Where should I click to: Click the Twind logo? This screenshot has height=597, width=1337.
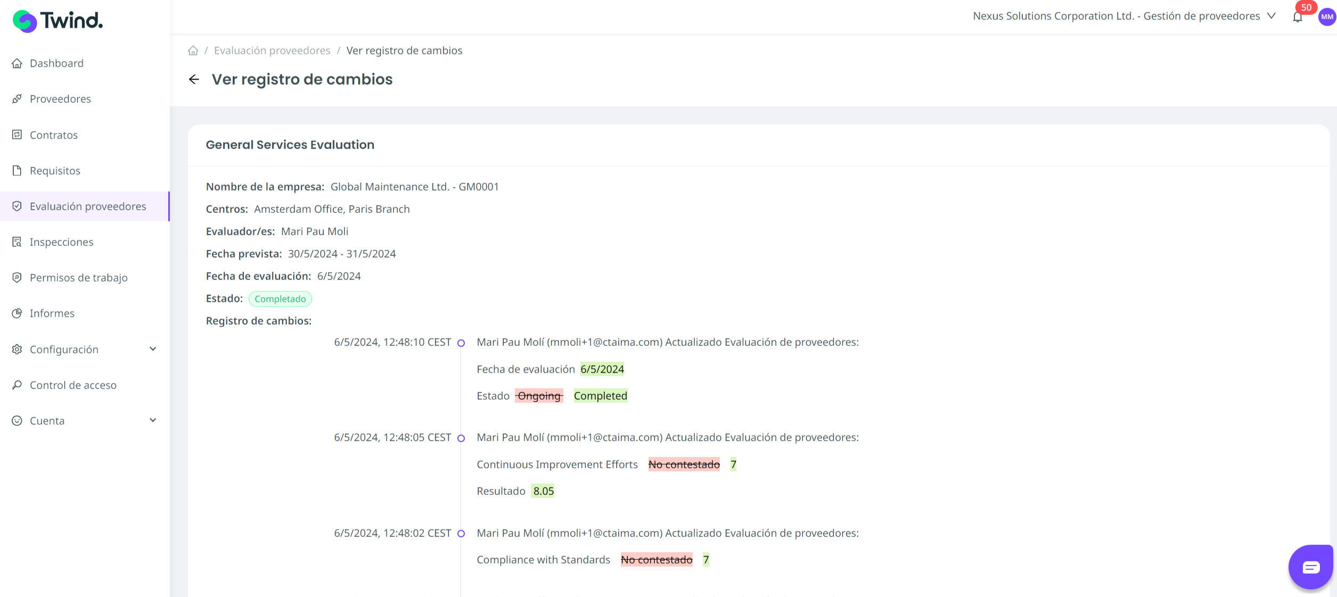pos(58,21)
